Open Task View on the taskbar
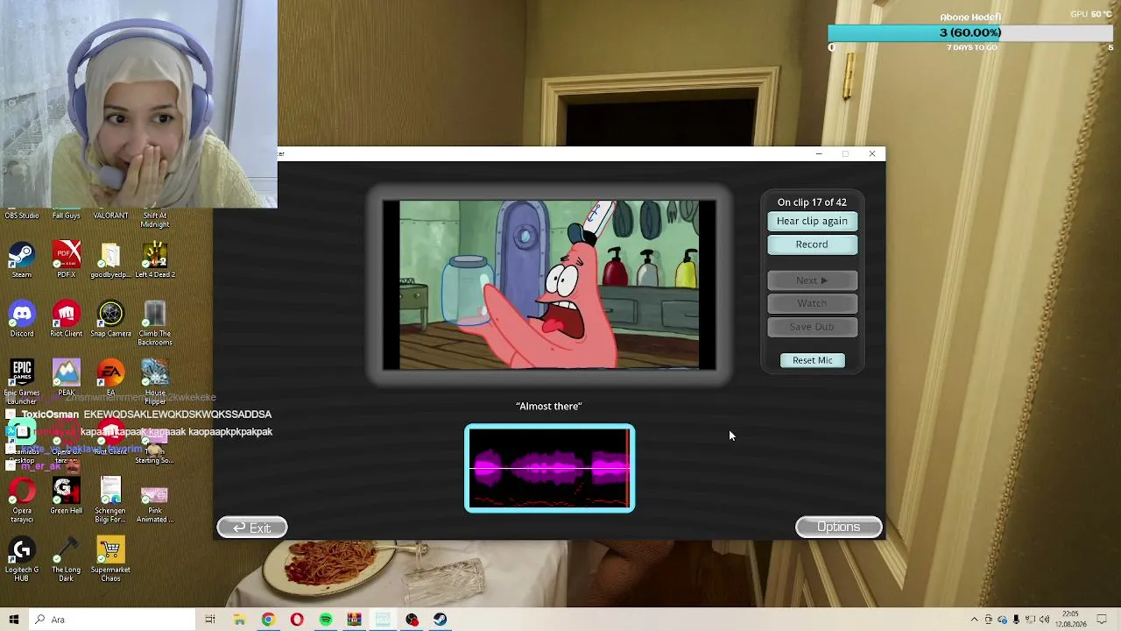 pyautogui.click(x=210, y=620)
